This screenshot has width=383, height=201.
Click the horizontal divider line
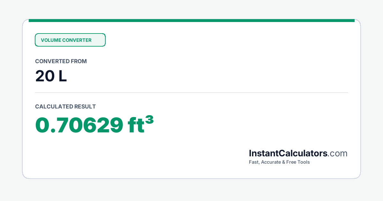[191, 93]
